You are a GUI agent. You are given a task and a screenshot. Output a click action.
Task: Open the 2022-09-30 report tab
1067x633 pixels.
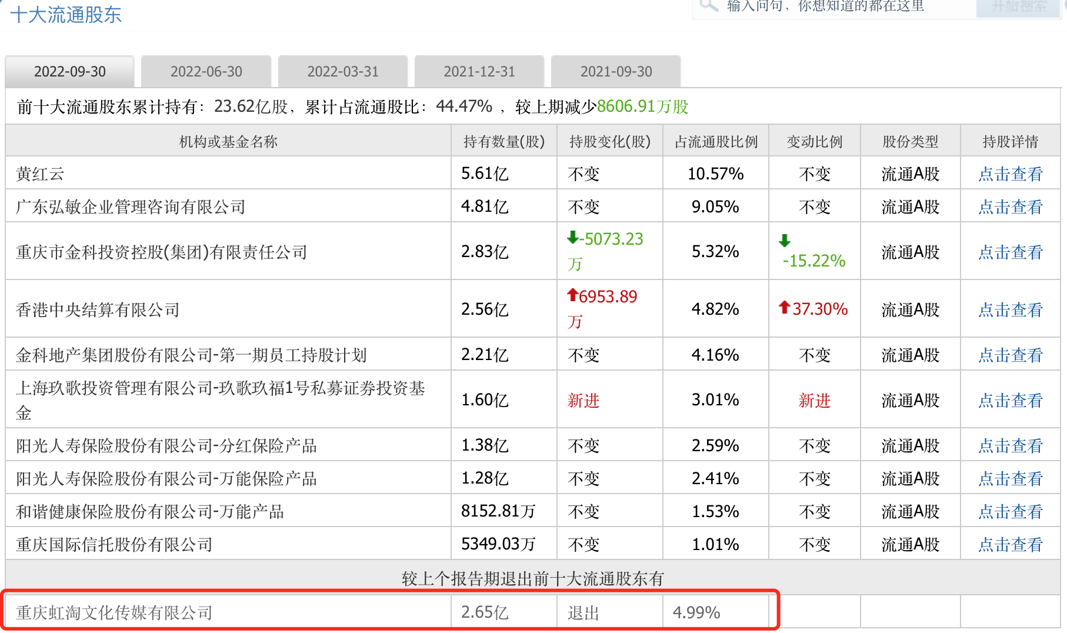[69, 72]
